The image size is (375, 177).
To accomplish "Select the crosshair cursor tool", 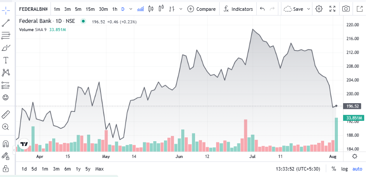I will (6, 9).
